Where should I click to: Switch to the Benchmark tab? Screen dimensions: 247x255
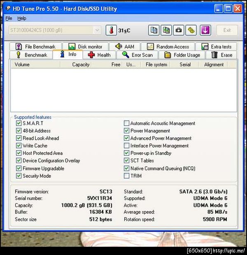(x=31, y=55)
